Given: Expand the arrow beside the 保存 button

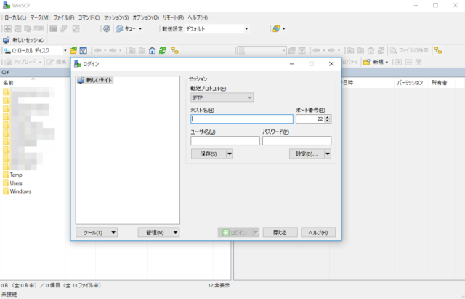Looking at the screenshot, I should pyautogui.click(x=230, y=154).
